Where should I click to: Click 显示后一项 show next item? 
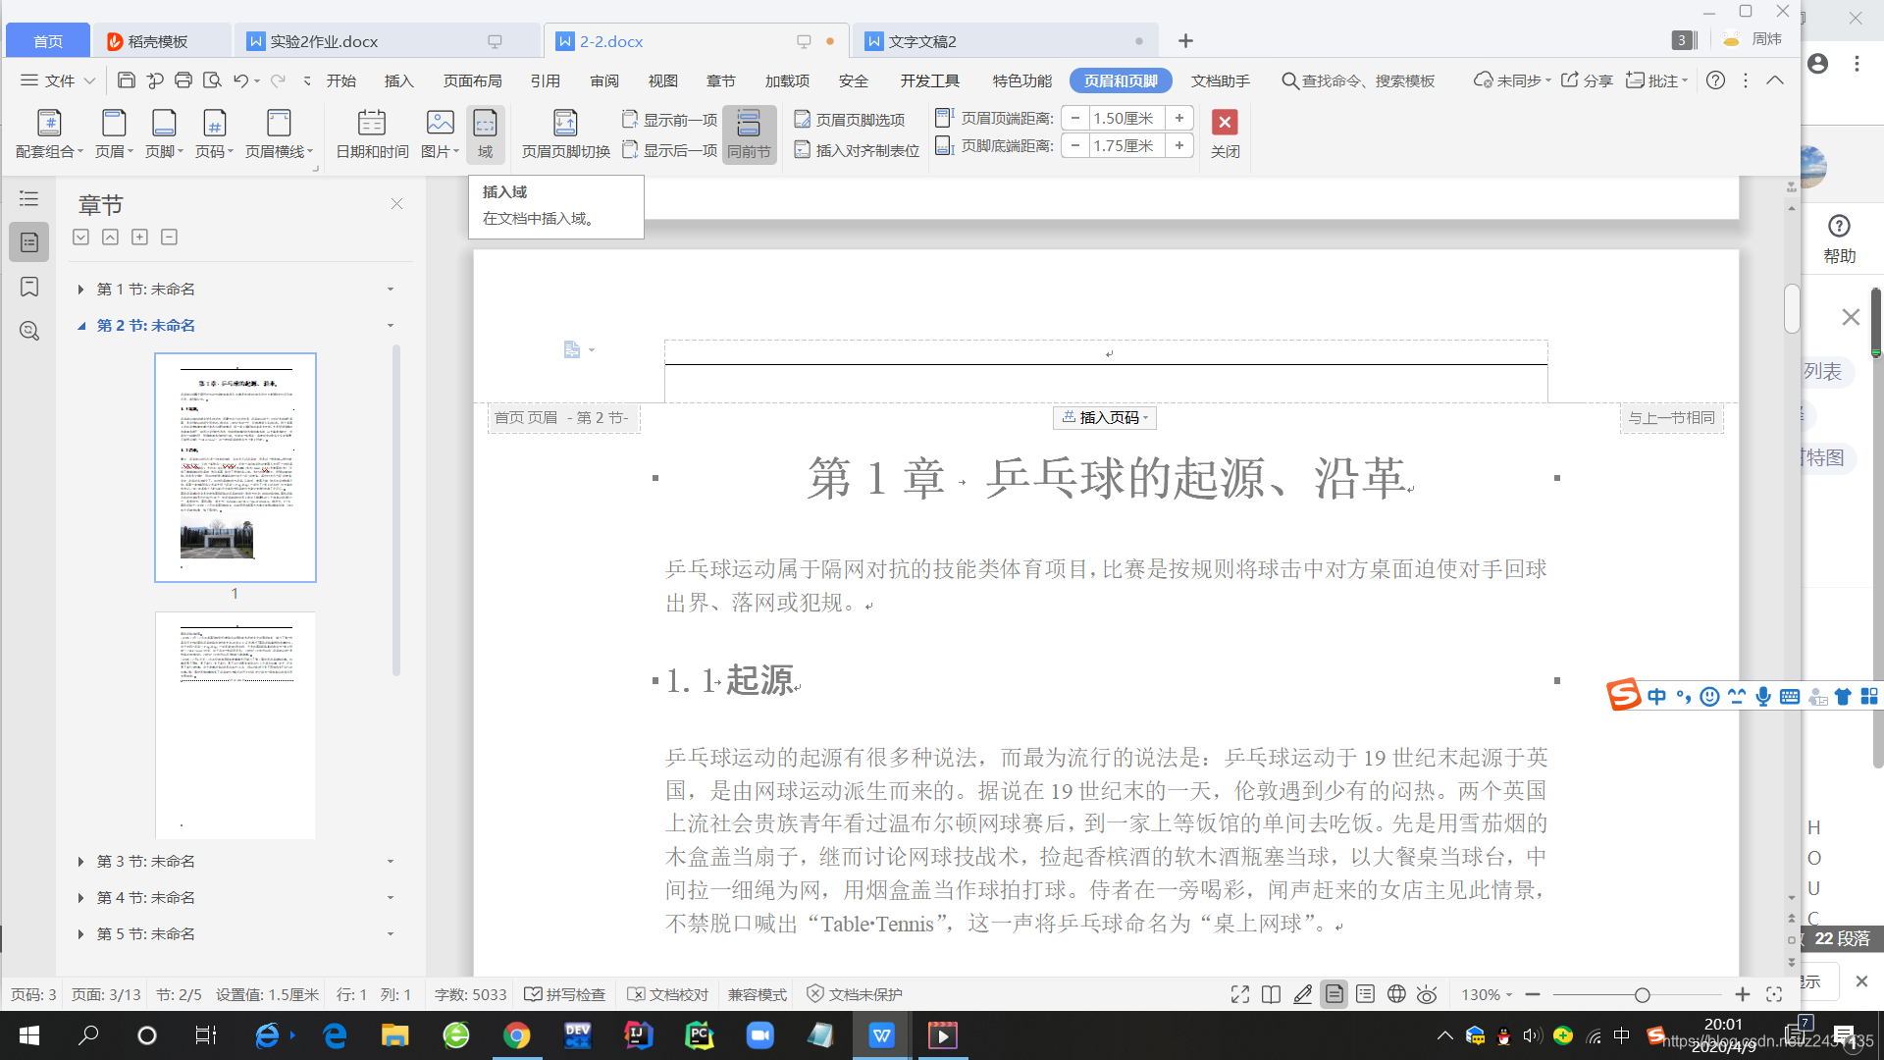pos(670,150)
